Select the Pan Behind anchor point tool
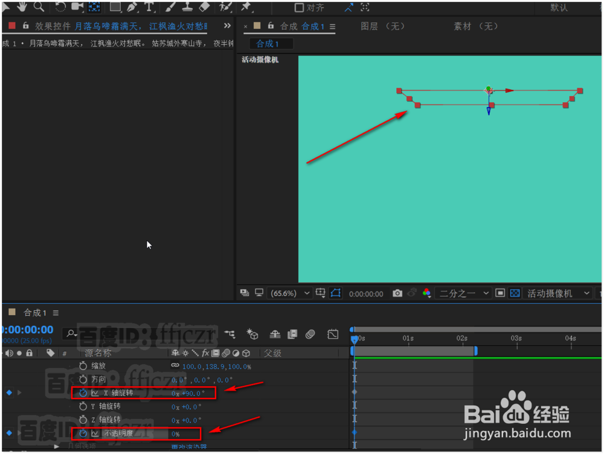The image size is (604, 454). point(94,6)
